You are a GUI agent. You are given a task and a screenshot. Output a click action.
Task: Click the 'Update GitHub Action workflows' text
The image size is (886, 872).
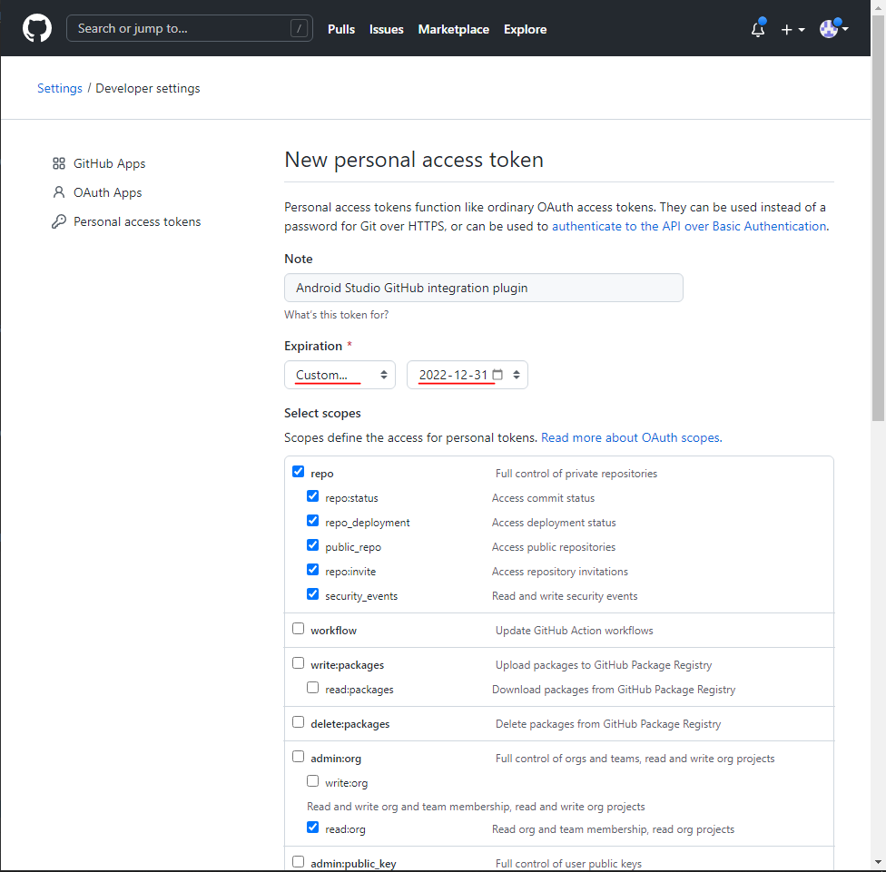pos(574,631)
